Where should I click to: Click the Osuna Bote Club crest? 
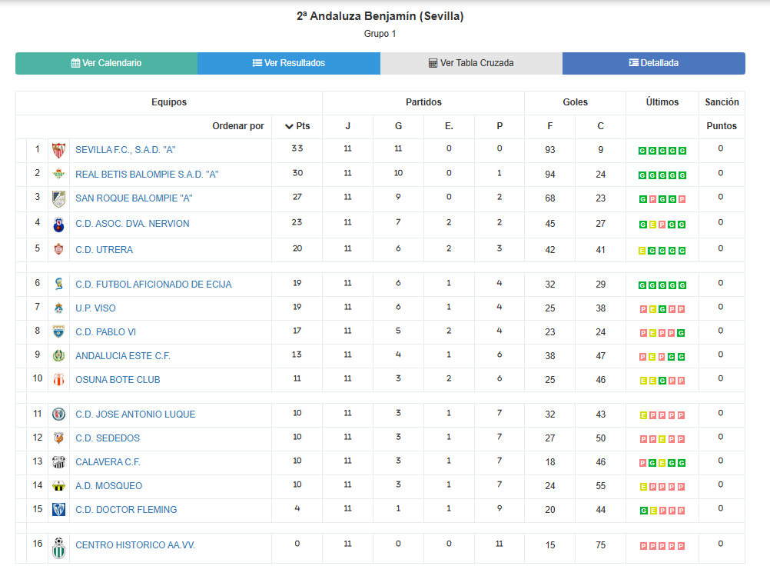[x=58, y=379]
